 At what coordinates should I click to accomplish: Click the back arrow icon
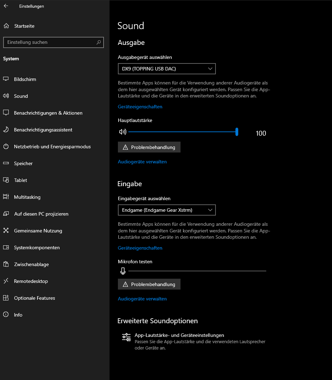[6, 6]
